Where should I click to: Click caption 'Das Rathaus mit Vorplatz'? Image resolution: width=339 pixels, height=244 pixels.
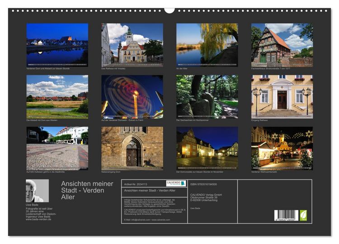point(113,69)
